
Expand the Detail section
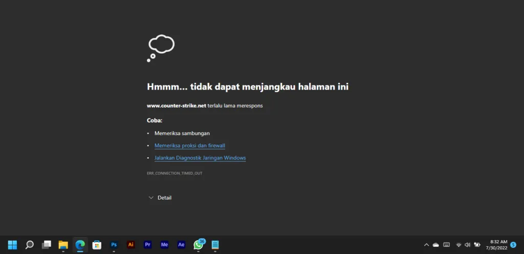click(160, 198)
